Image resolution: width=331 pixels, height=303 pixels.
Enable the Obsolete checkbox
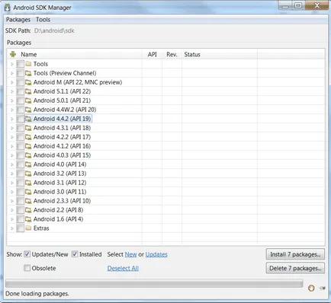pyautogui.click(x=27, y=268)
